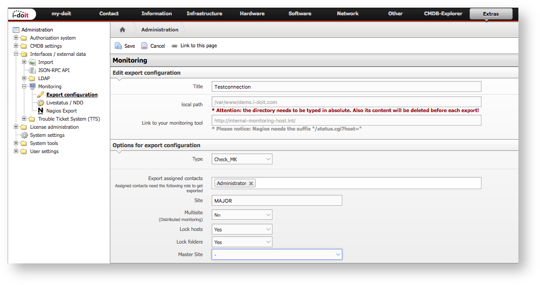Expand the Authorization system node
Image resolution: width=540 pixels, height=285 pixels.
click(x=16, y=37)
